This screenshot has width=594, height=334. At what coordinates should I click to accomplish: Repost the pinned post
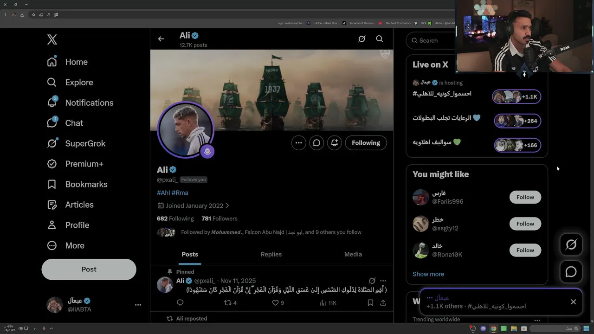click(x=230, y=303)
